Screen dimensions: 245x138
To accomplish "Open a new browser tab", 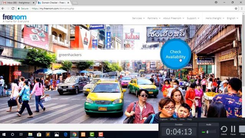I will [75, 3].
